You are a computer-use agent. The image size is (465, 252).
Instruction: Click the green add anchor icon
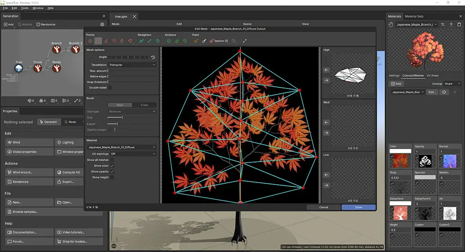pyautogui.click(x=169, y=41)
